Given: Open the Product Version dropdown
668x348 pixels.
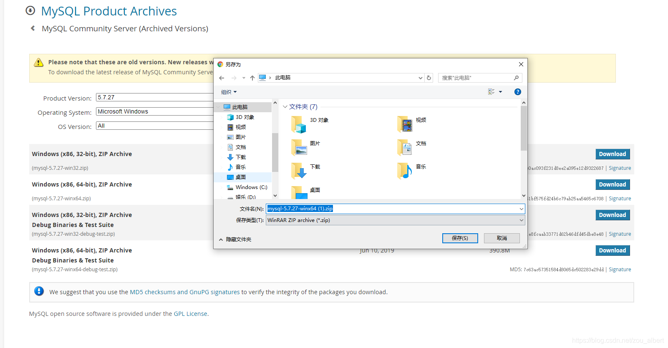Looking at the screenshot, I should click(155, 97).
